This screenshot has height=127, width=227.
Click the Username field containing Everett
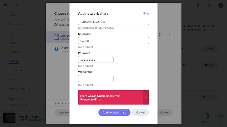pyautogui.click(x=113, y=41)
